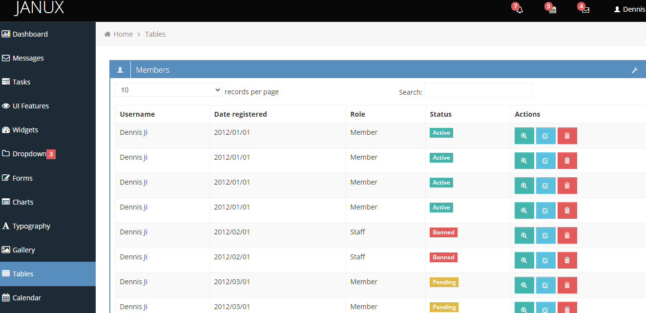Navigate to Charts in the sidebar

[x=22, y=202]
